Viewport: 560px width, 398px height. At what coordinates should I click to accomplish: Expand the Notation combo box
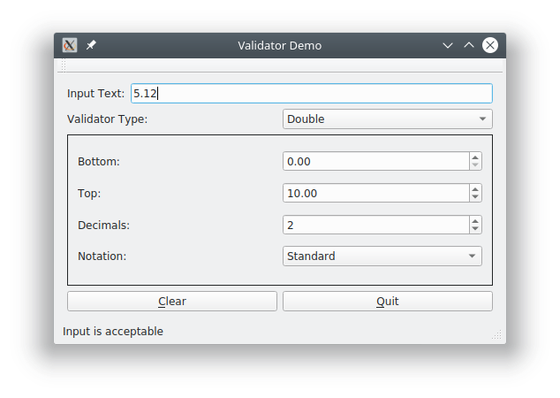382,256
